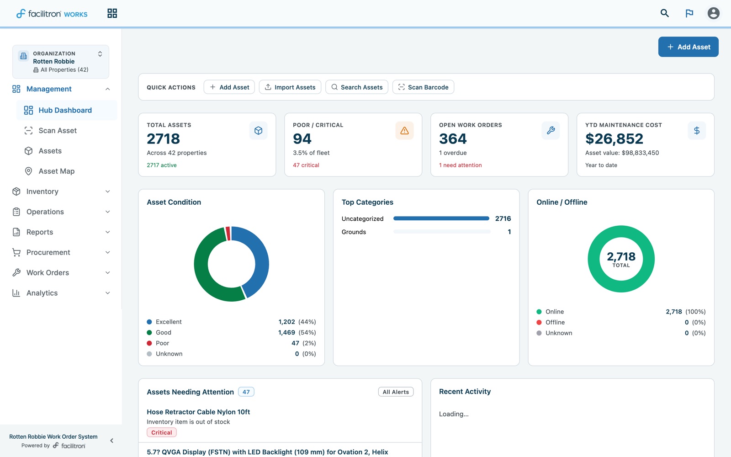This screenshot has width=731, height=457.
Task: Go to Scan Asset in sidebar
Action: tap(67, 131)
